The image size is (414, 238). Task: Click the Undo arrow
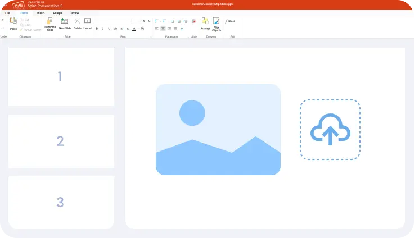3,21
